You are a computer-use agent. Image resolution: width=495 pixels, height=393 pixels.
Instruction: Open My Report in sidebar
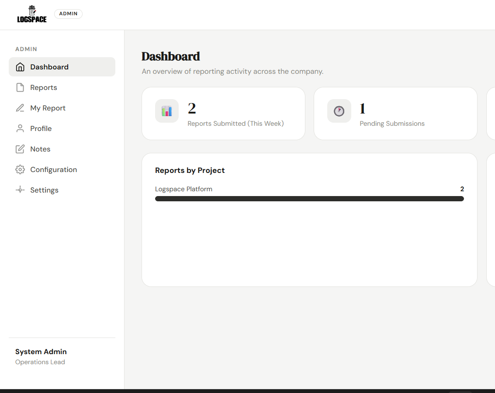(x=62, y=108)
